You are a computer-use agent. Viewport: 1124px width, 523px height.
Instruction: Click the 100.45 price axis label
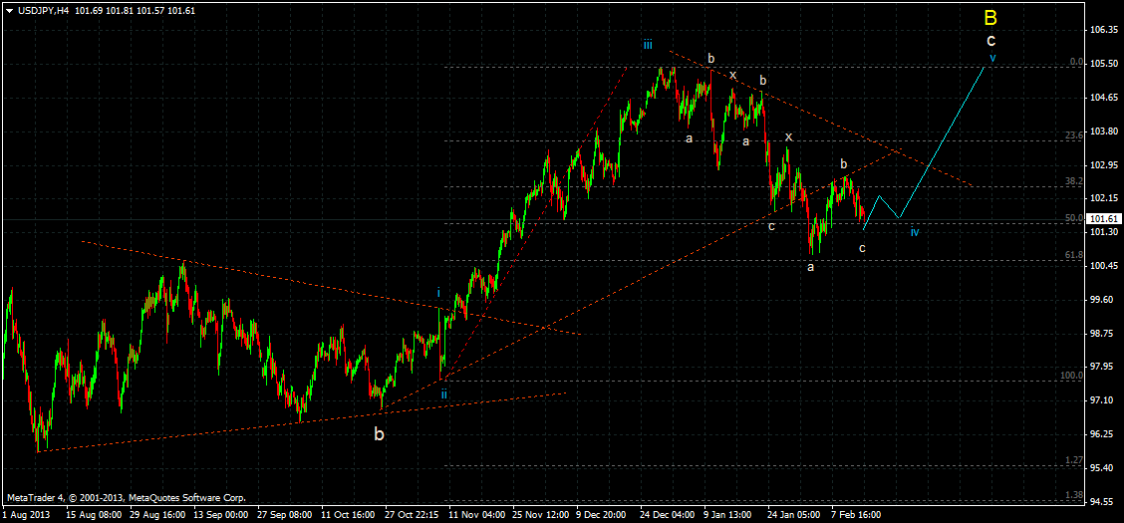(x=1104, y=266)
